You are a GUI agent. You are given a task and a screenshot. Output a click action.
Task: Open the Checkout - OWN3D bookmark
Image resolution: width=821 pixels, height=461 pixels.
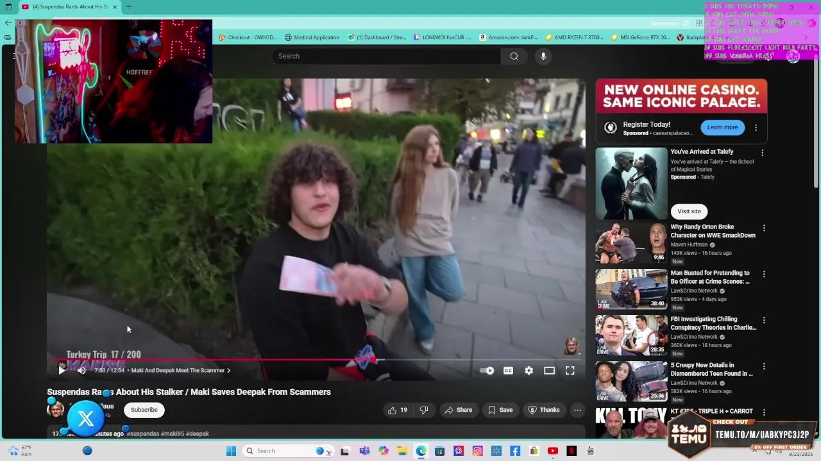[248, 37]
